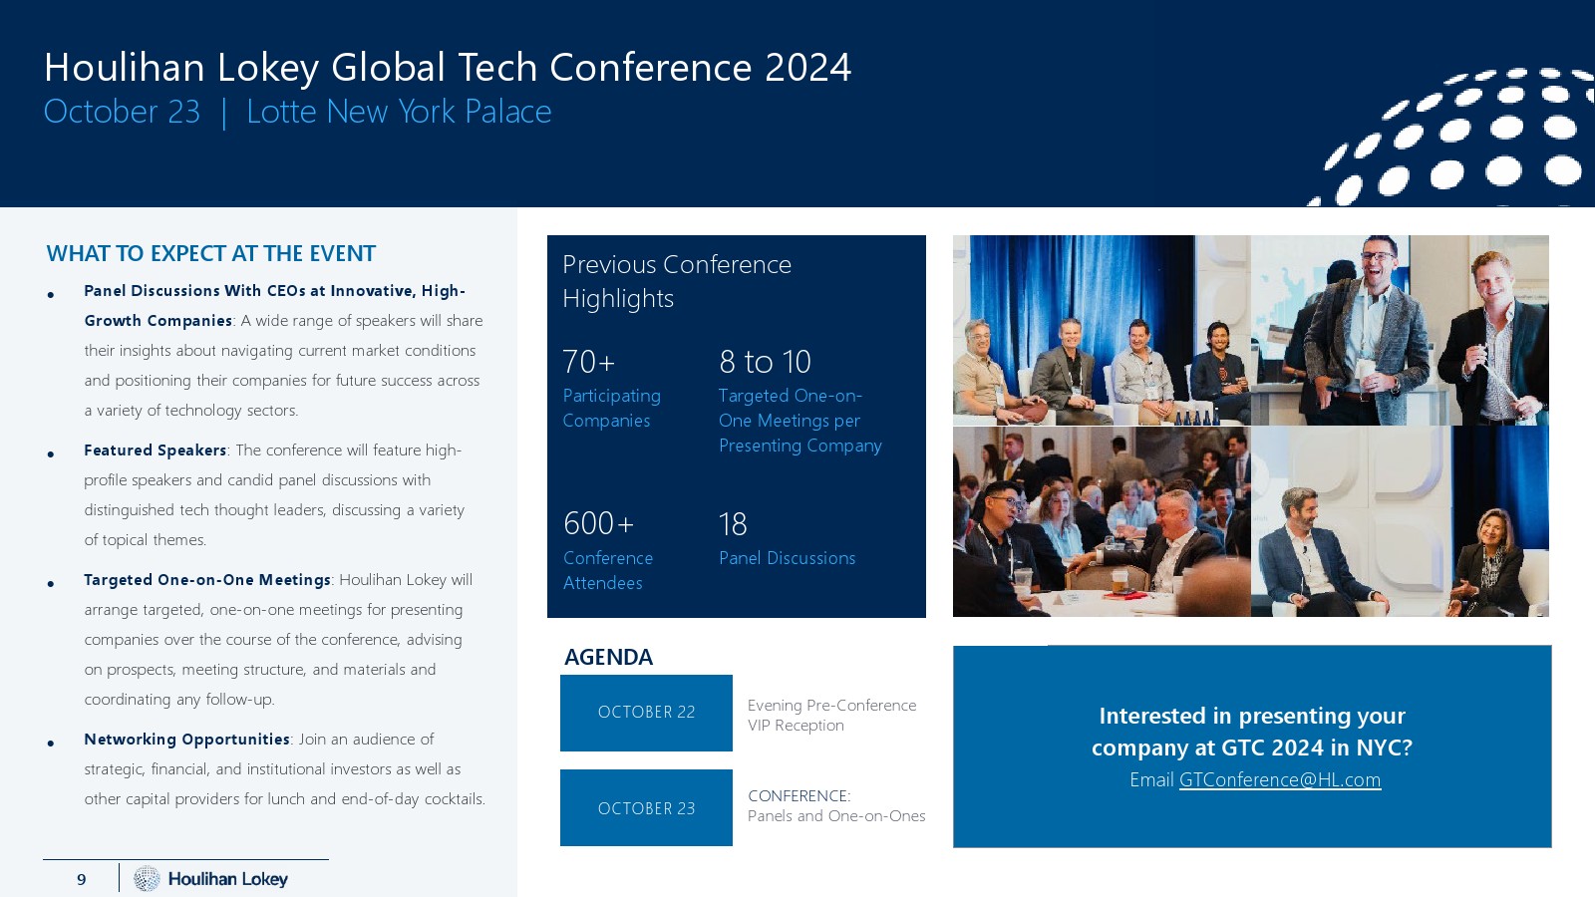Click the page number 9 in footer
The image size is (1595, 897).
point(82,879)
